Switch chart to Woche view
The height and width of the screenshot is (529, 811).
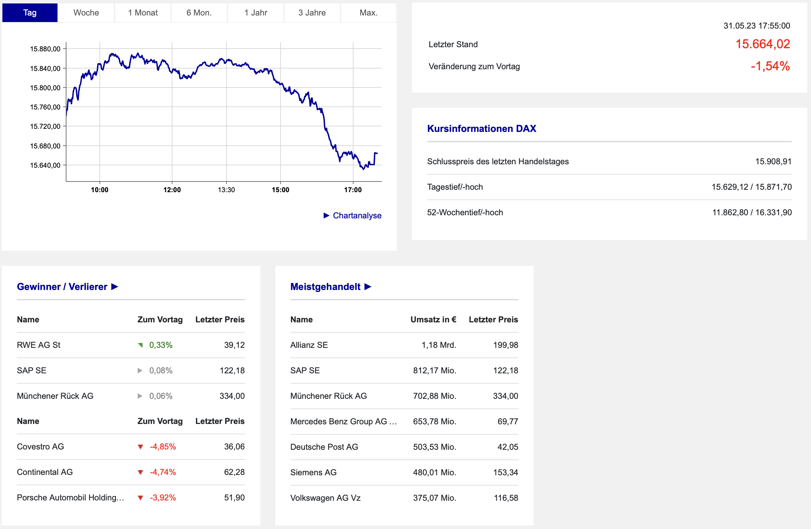86,13
